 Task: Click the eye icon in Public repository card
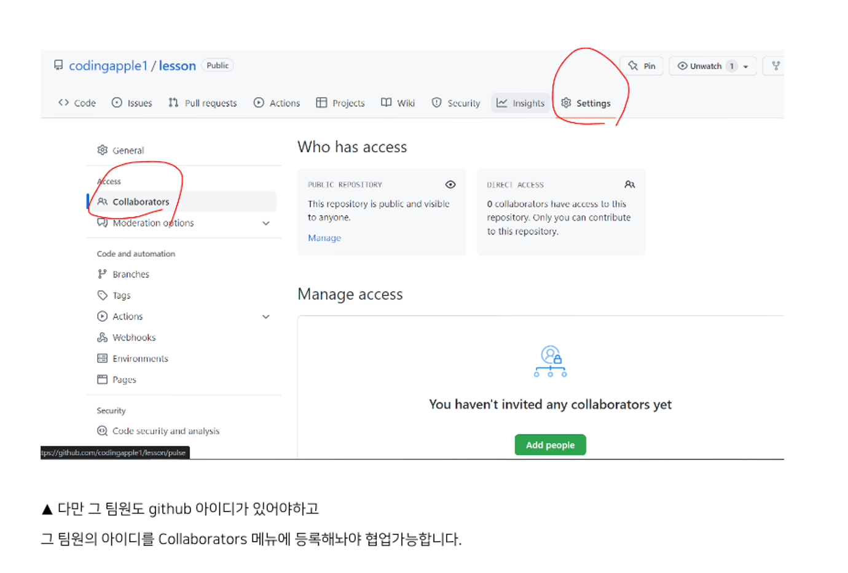click(x=450, y=185)
